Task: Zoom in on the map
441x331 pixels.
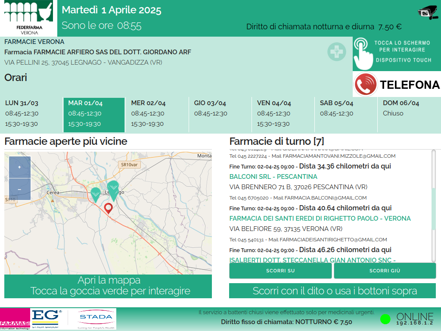Action: [20, 167]
